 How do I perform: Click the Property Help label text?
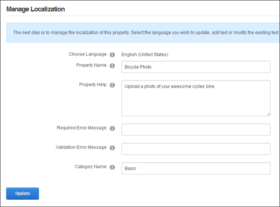click(93, 85)
